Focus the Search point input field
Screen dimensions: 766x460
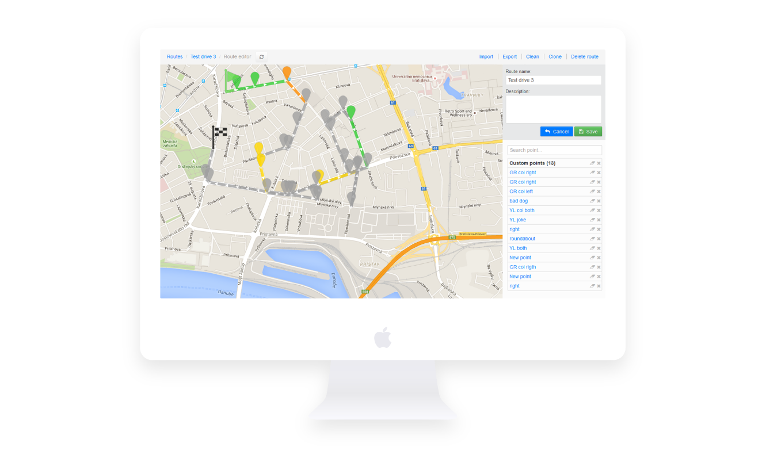click(554, 150)
